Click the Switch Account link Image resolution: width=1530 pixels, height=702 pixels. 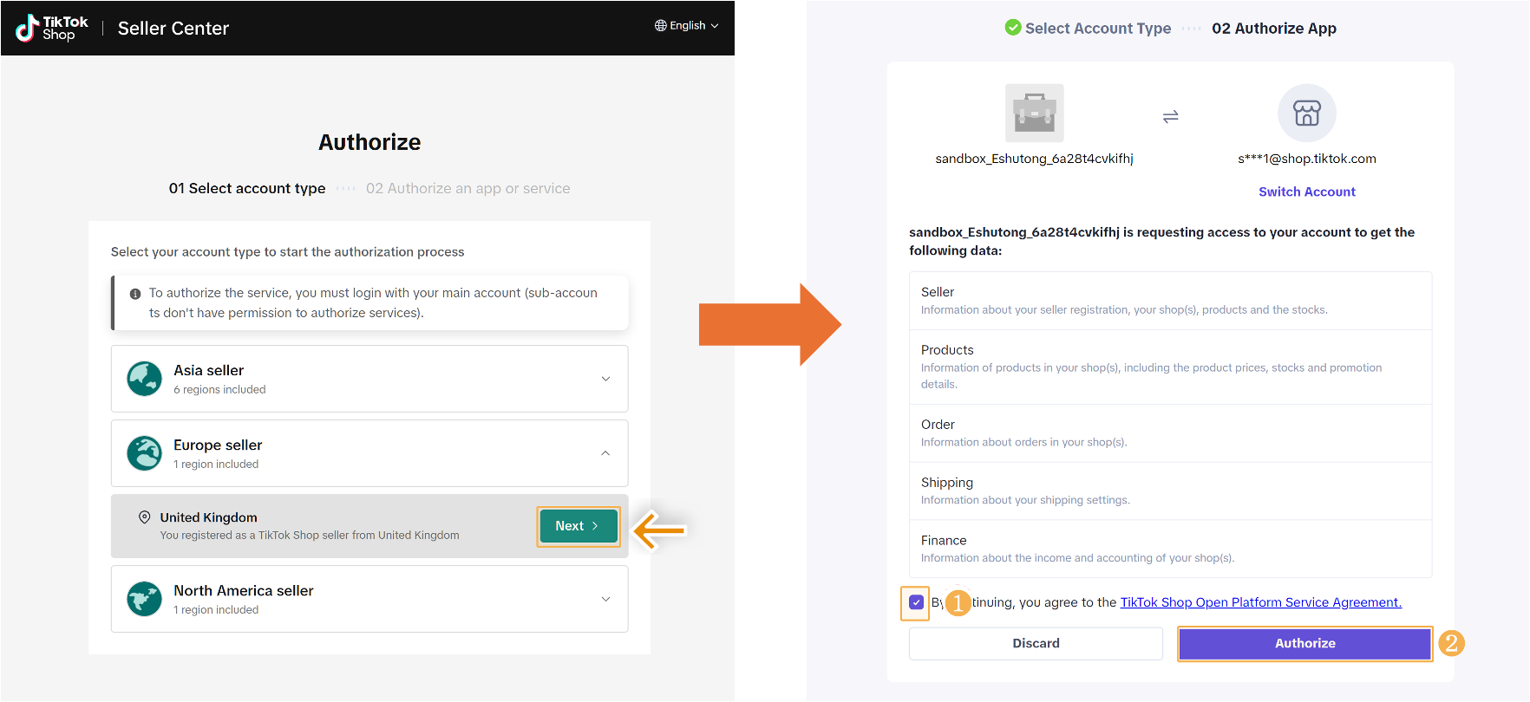pos(1306,192)
